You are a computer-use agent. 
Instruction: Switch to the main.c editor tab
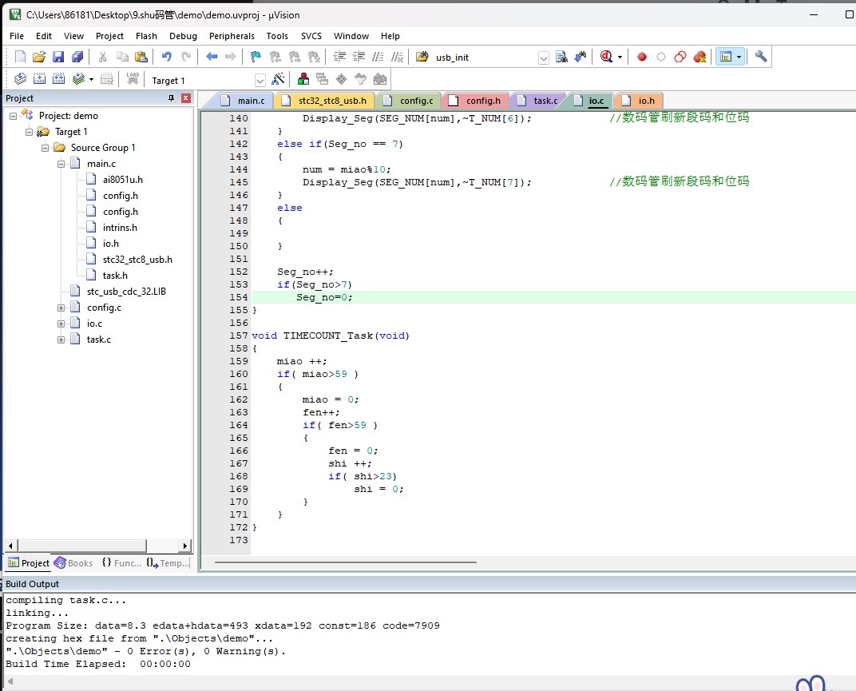coord(244,101)
